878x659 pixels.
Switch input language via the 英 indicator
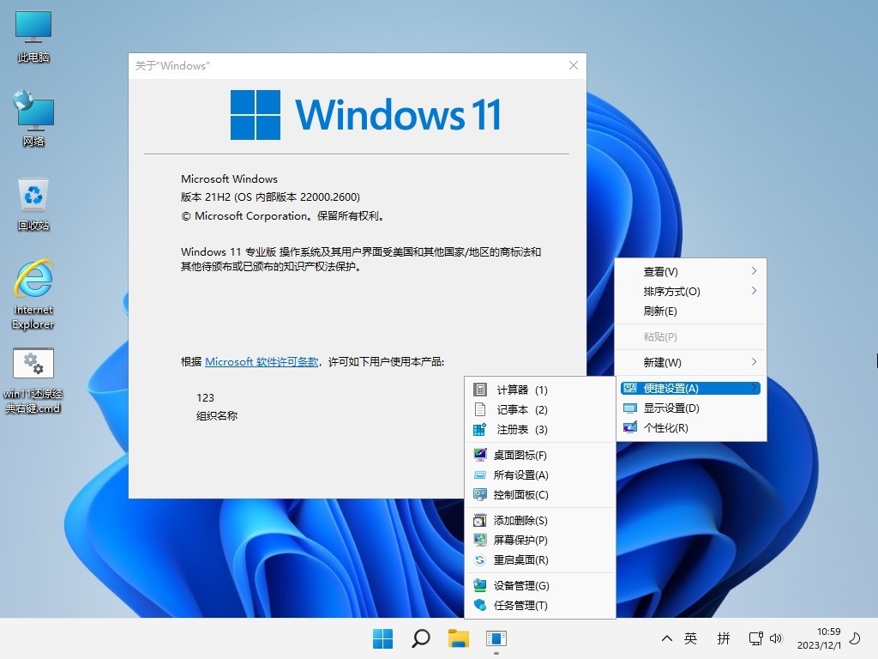pos(691,638)
